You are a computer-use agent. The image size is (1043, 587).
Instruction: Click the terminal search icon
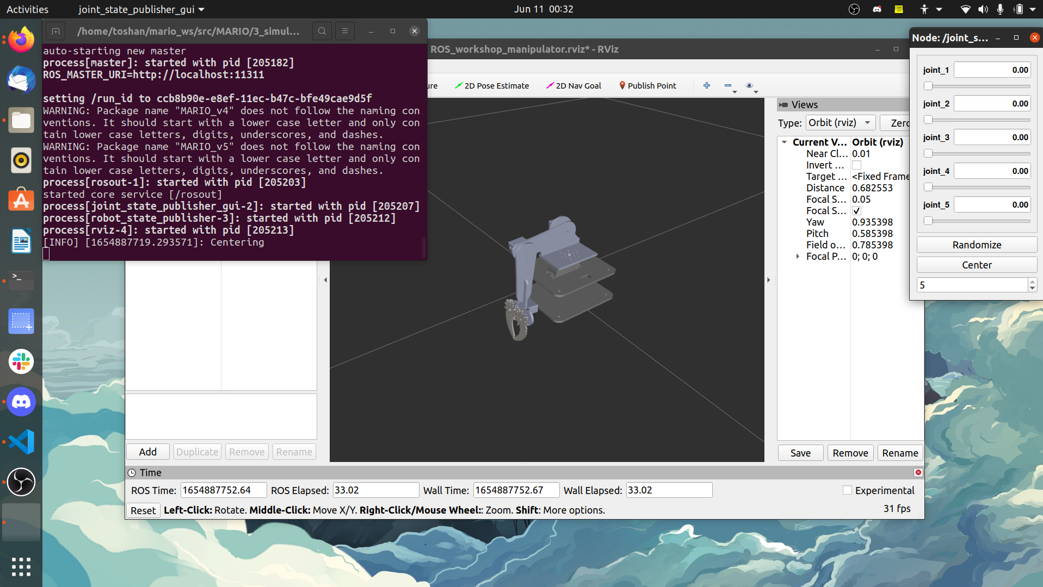(322, 31)
